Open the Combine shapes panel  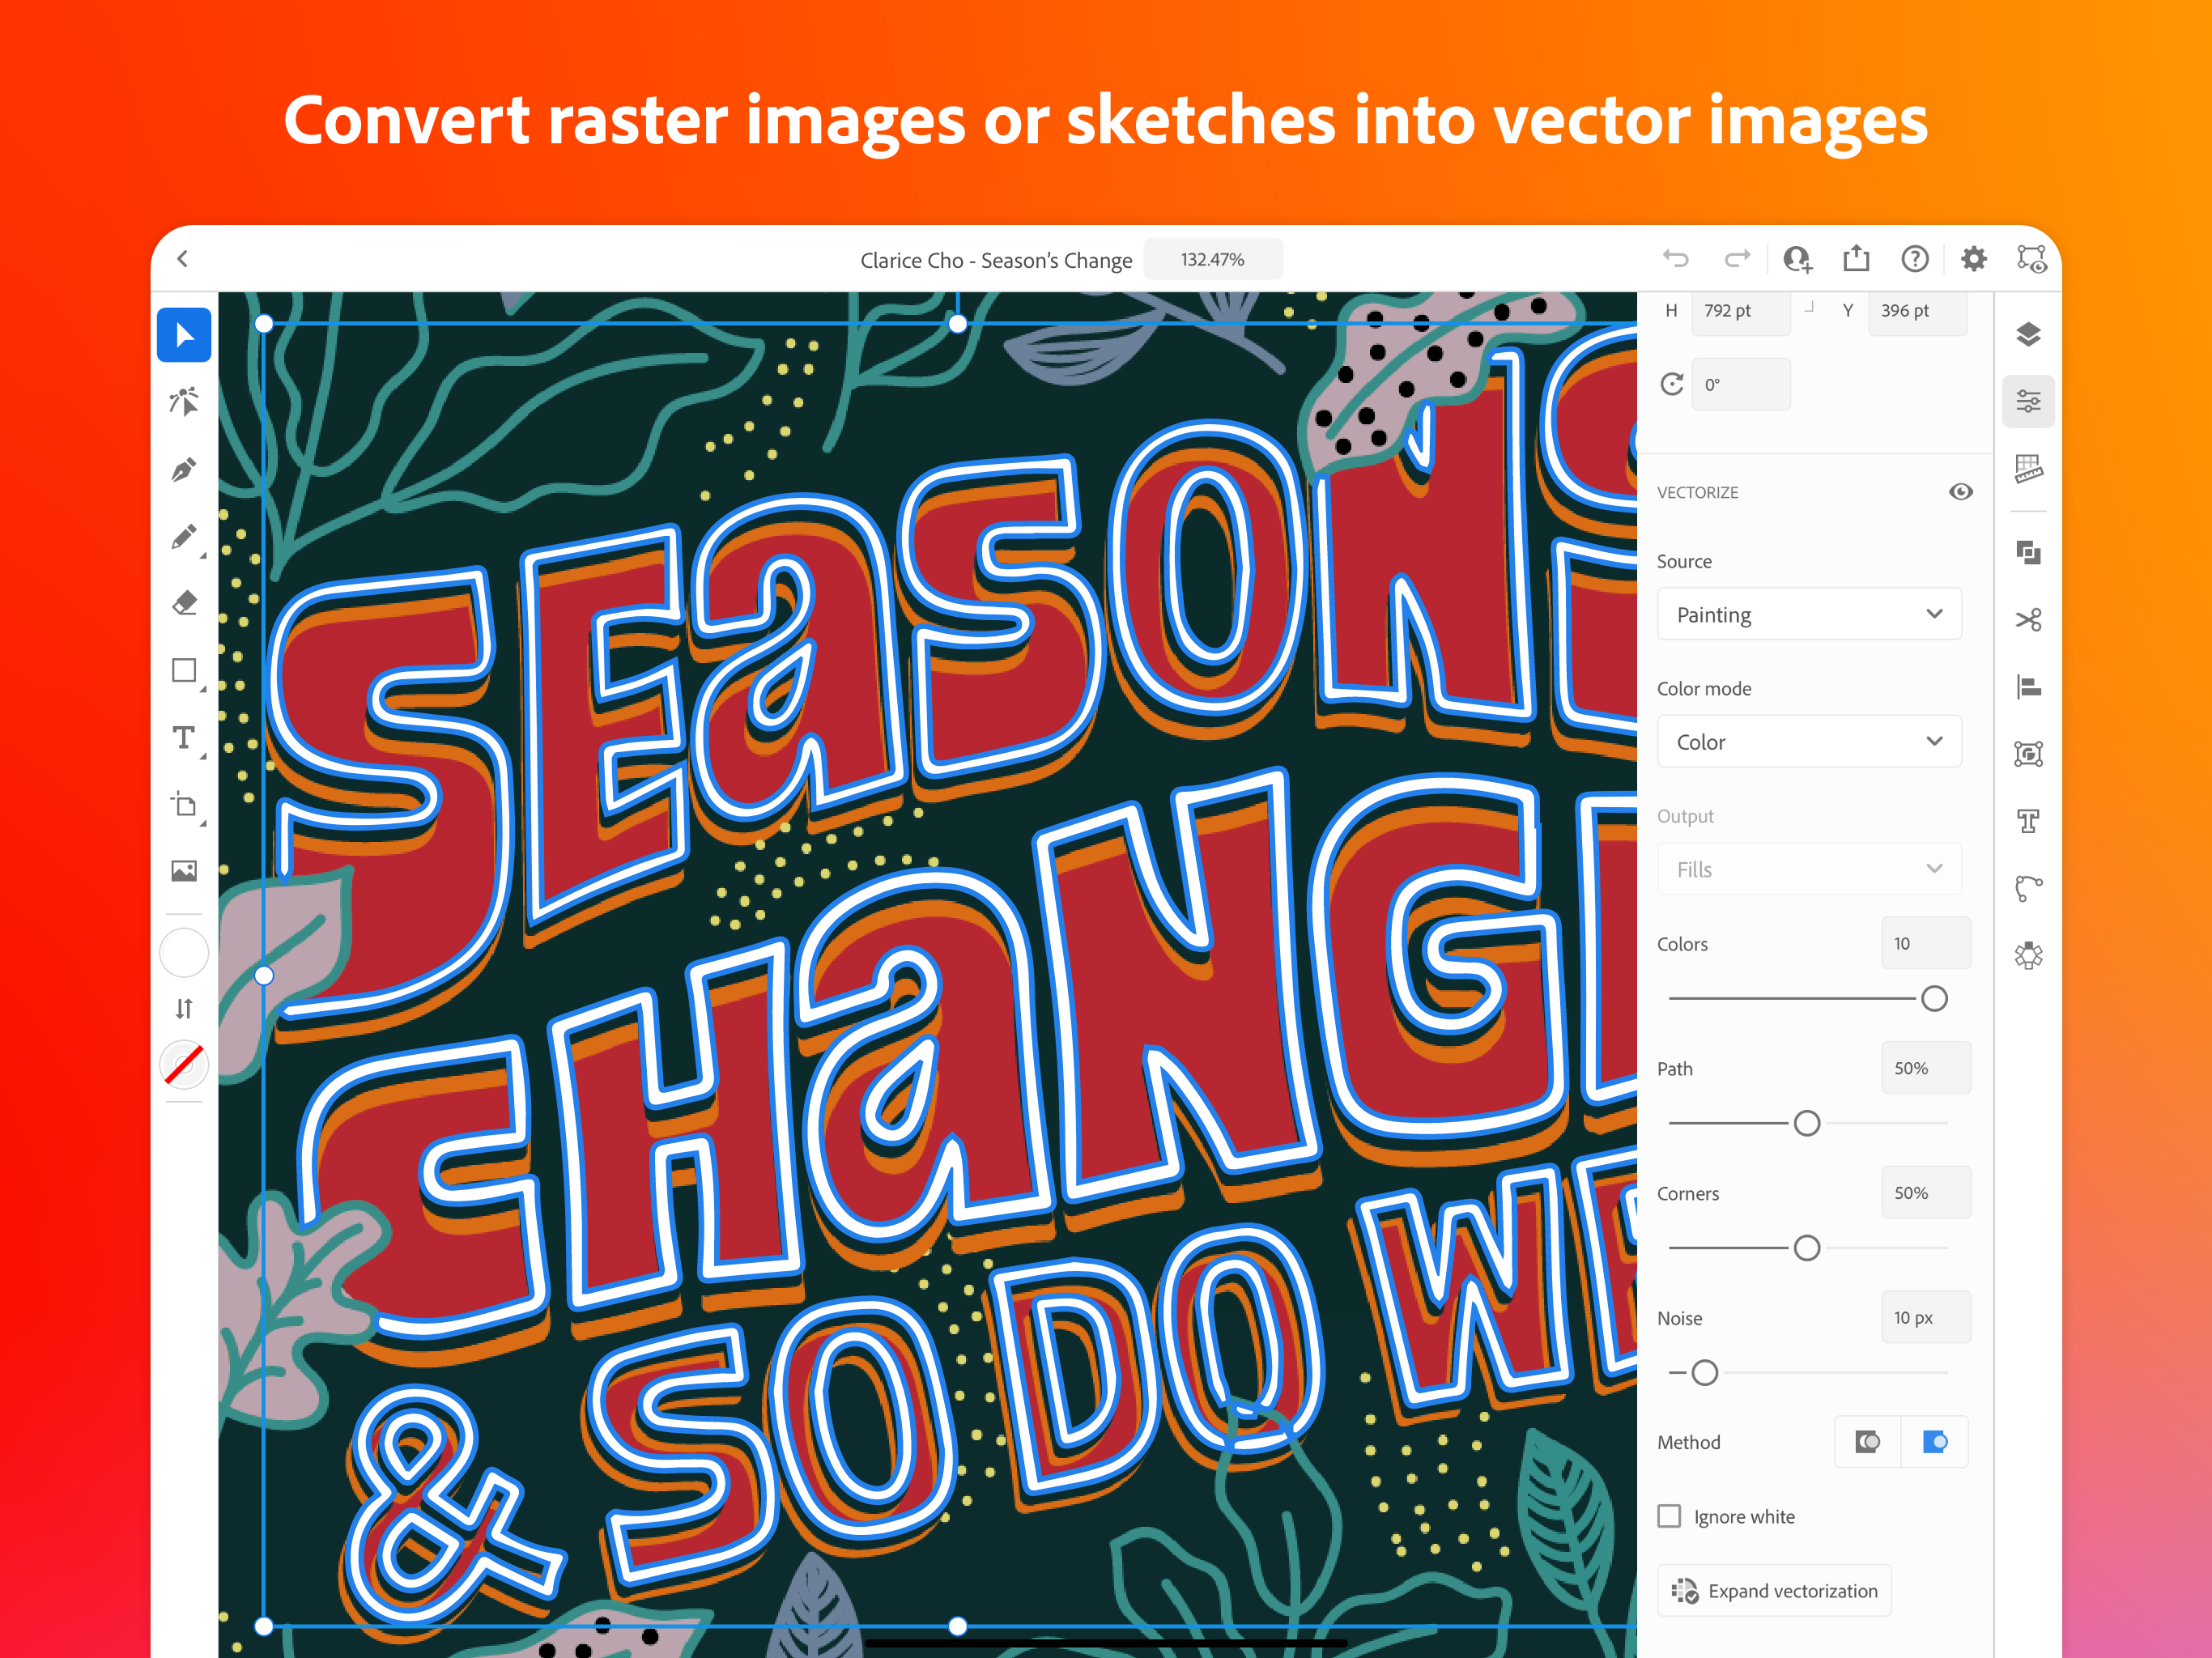(2028, 552)
